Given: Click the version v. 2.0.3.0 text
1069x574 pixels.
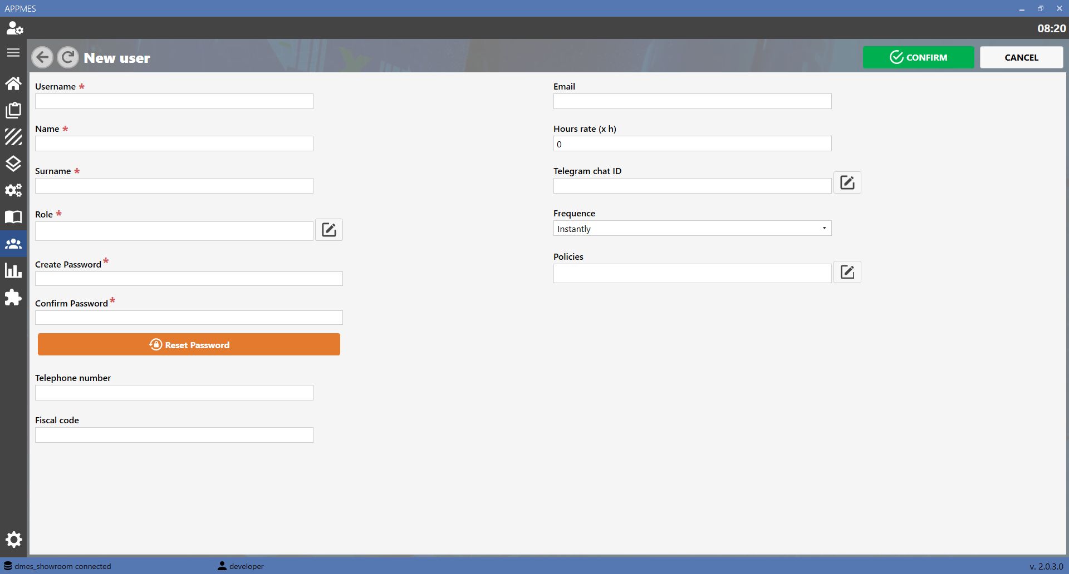Looking at the screenshot, I should [x=1046, y=566].
